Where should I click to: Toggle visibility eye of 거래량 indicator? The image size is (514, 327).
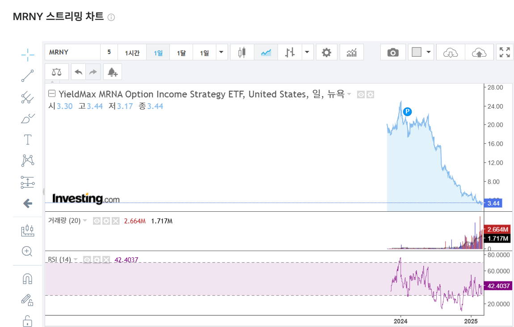97,221
